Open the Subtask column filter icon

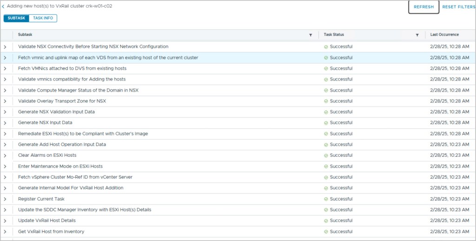pos(311,35)
